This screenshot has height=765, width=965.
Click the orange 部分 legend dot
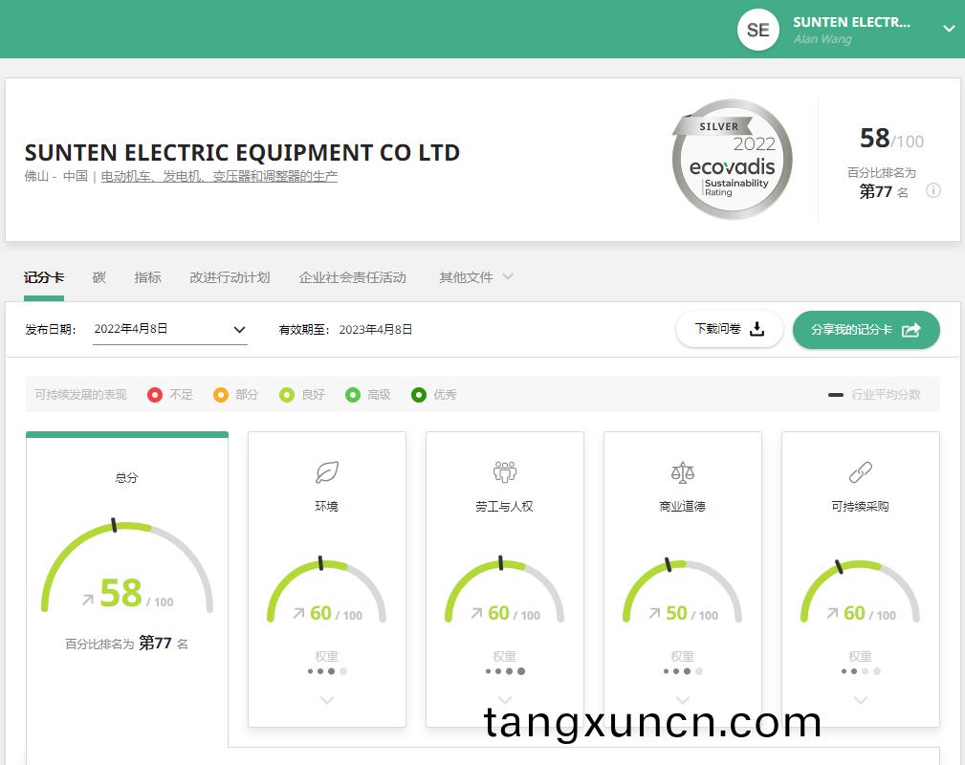pos(220,395)
